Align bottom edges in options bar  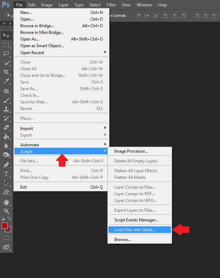[155, 16]
